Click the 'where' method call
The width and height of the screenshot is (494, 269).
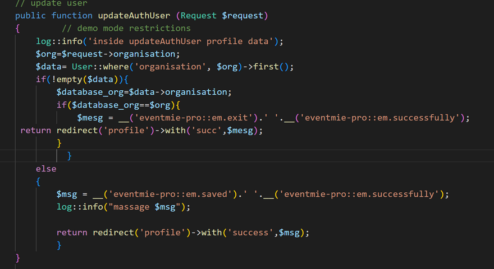115,67
